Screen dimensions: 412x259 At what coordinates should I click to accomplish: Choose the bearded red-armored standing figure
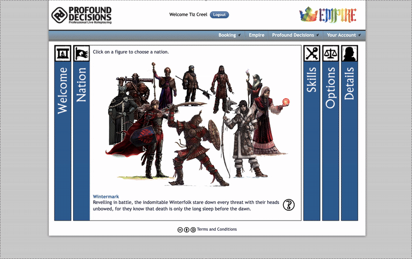(x=221, y=88)
